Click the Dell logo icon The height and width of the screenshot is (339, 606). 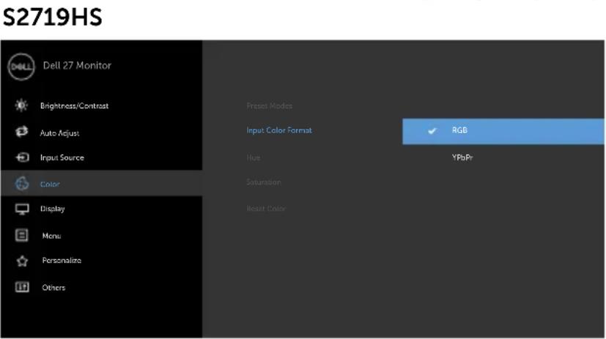21,67
